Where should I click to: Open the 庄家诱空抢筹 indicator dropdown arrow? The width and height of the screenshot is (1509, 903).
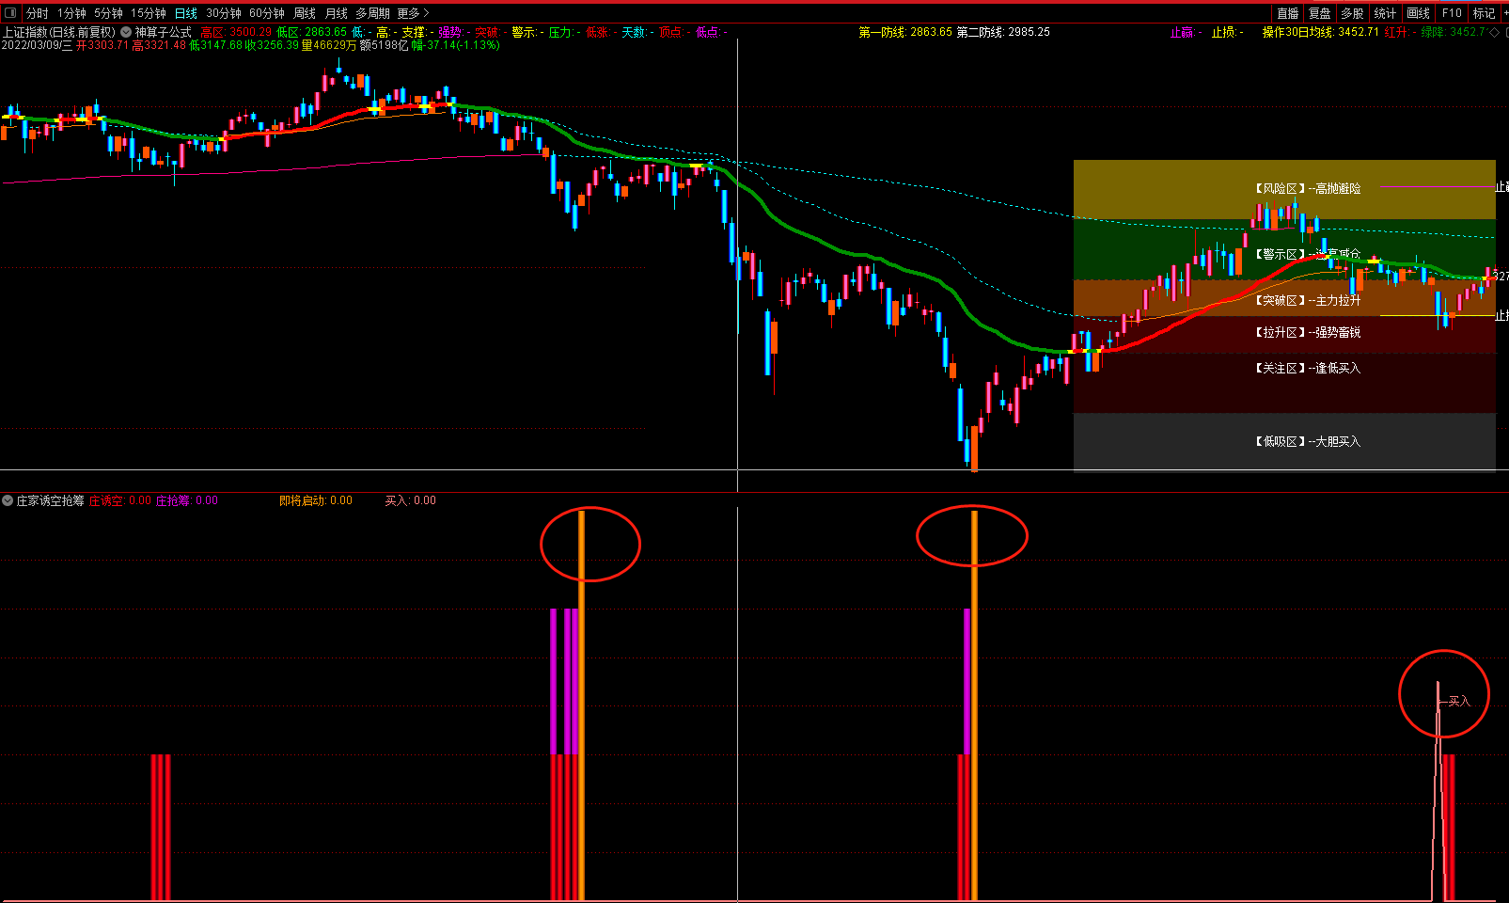8,500
